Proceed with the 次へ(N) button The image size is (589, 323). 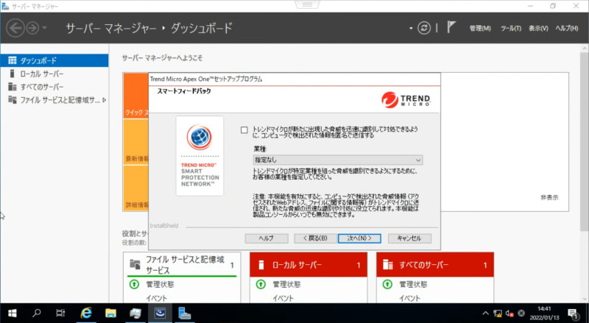point(359,238)
